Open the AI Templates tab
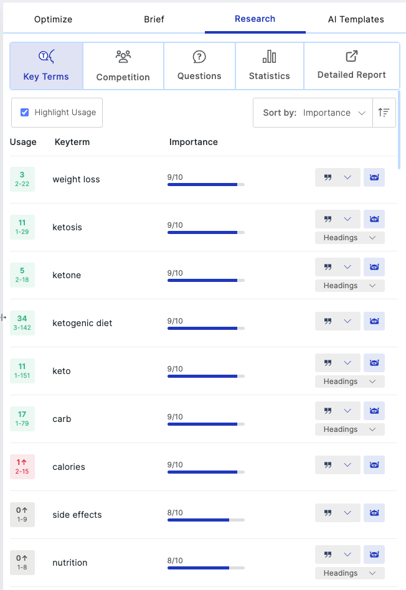This screenshot has width=406, height=590. tap(356, 19)
